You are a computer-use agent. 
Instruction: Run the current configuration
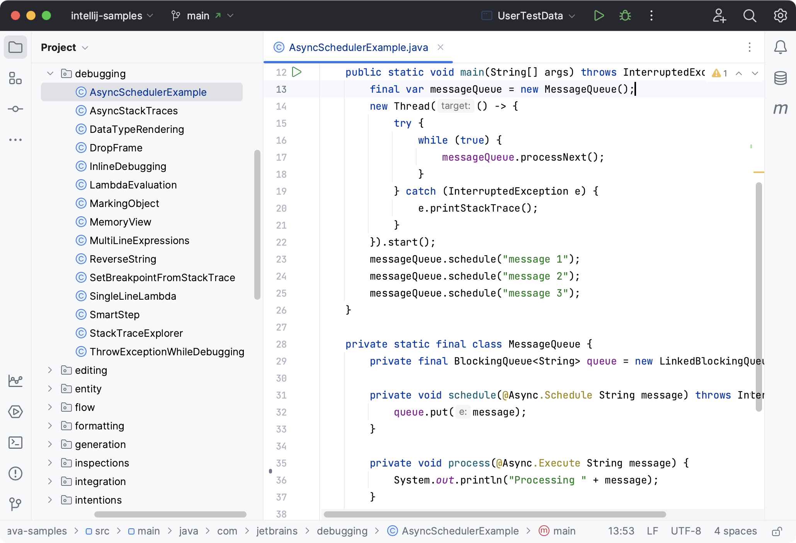click(x=599, y=16)
